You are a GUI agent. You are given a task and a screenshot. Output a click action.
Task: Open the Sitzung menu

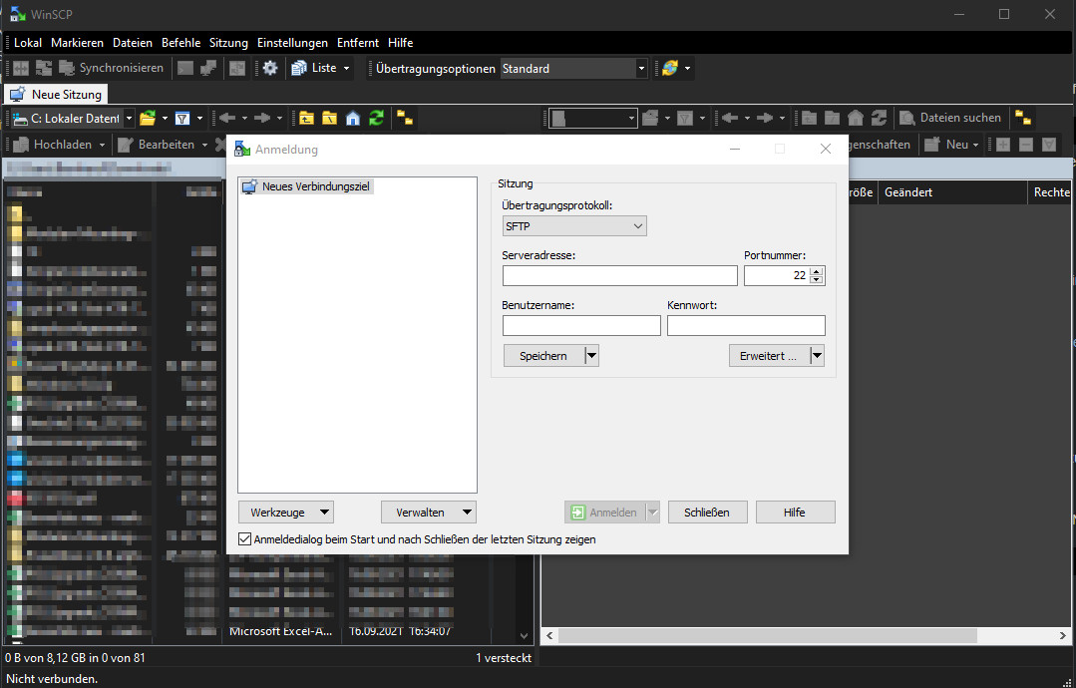(228, 43)
